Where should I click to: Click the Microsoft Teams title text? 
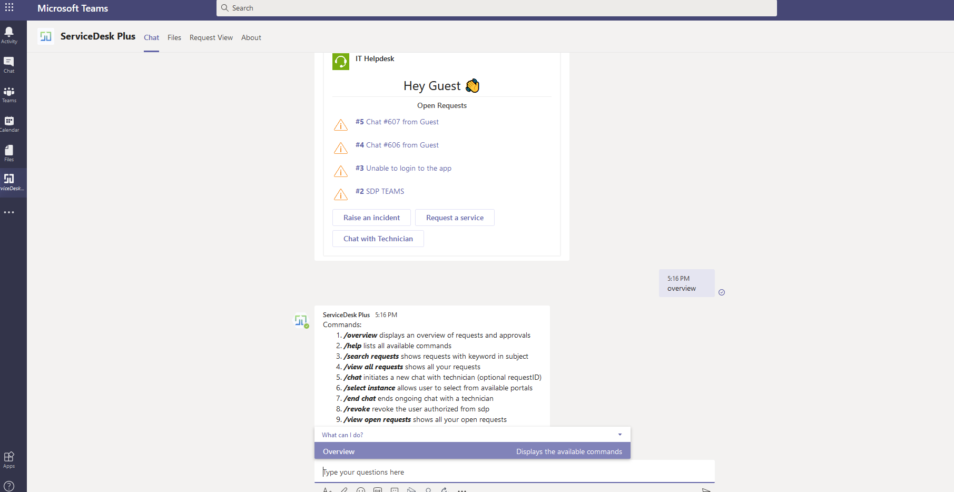73,8
